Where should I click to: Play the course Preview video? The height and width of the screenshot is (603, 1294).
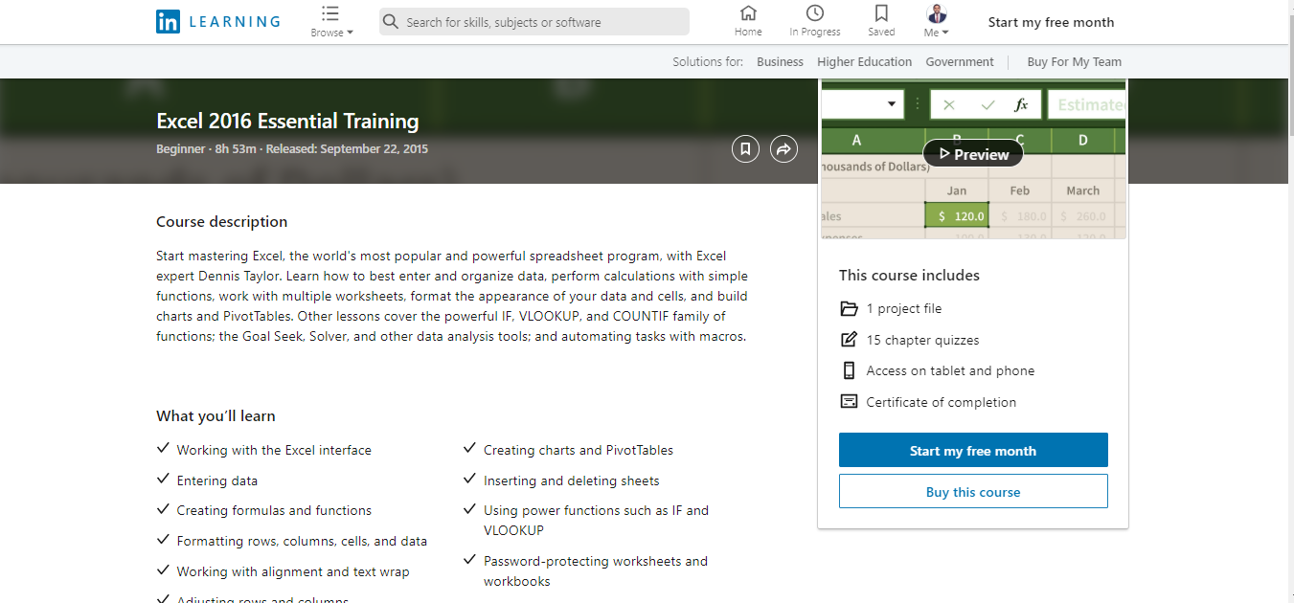coord(973,154)
